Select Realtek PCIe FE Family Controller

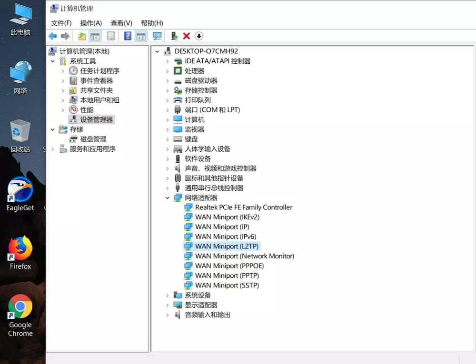click(243, 207)
